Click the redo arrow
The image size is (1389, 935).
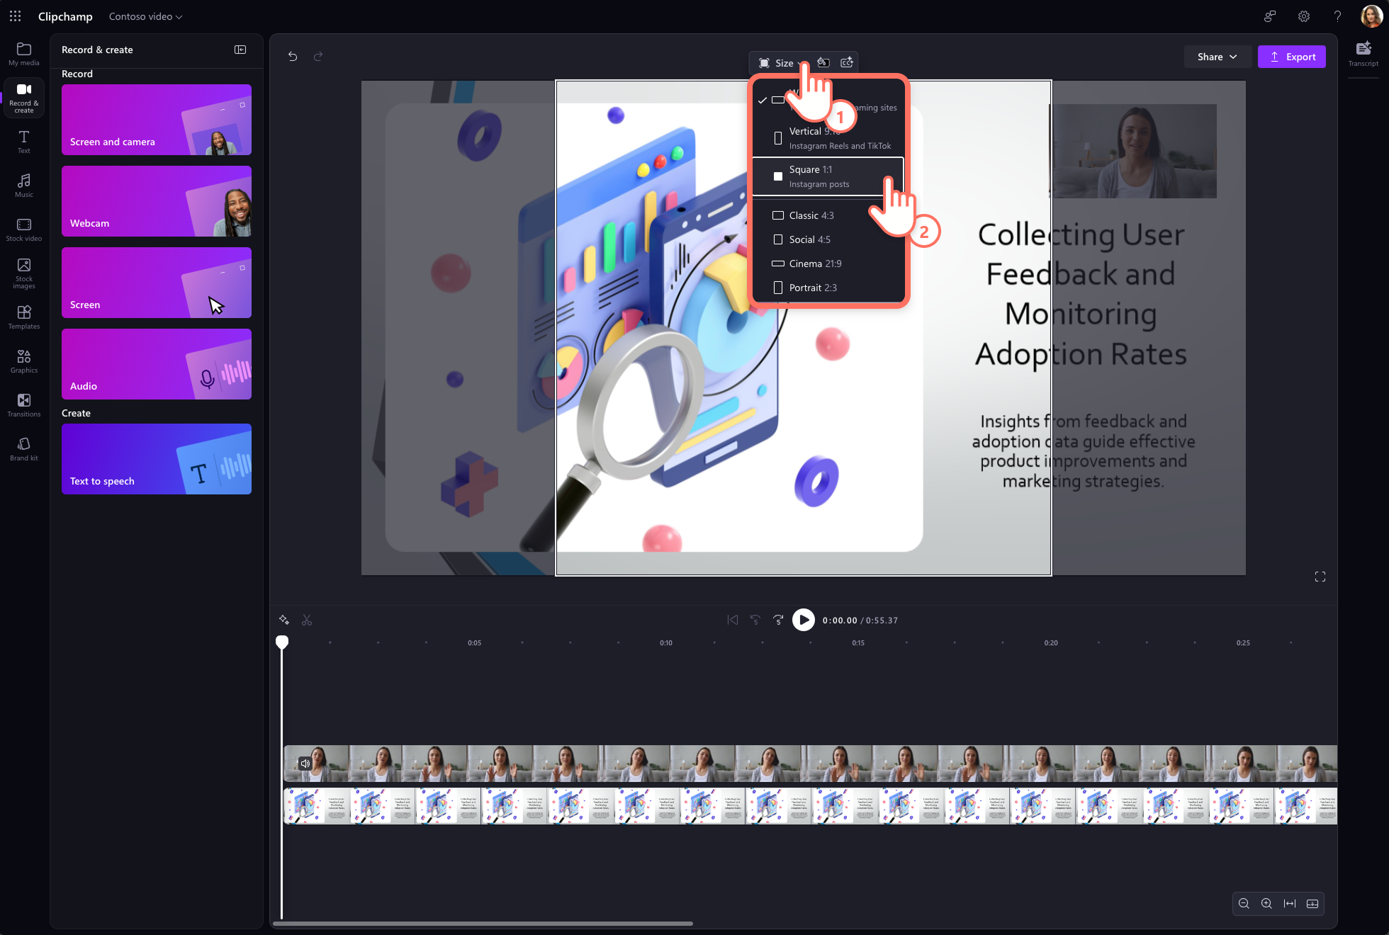coord(318,57)
